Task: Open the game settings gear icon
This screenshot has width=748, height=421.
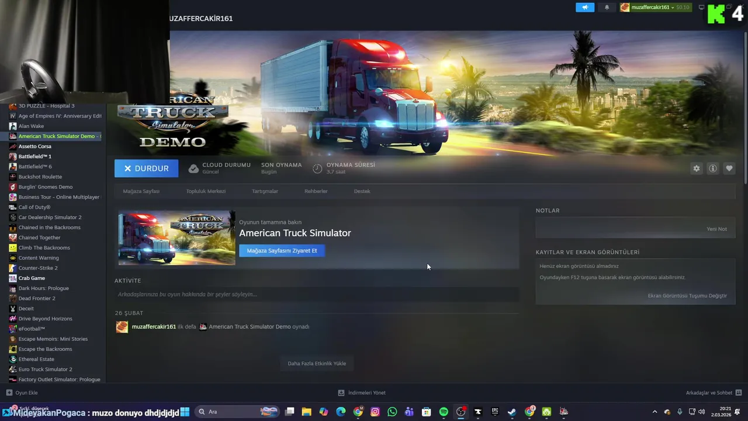Action: click(x=696, y=168)
